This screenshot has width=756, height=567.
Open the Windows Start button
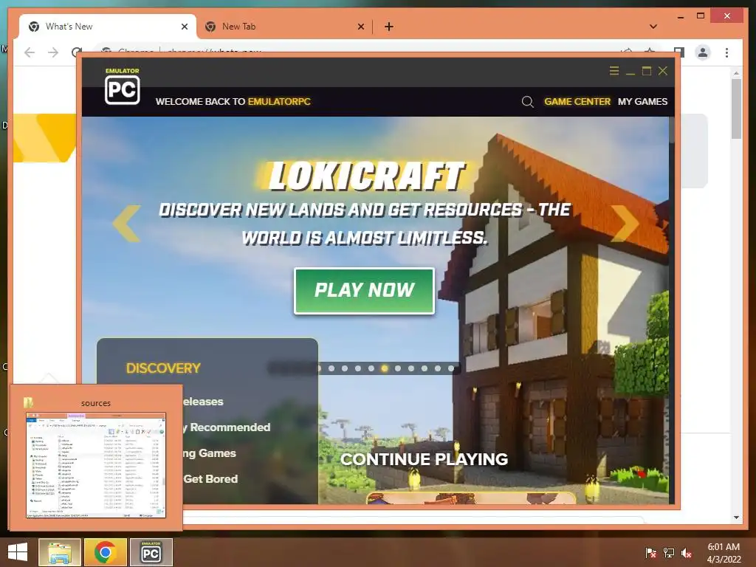pos(18,552)
